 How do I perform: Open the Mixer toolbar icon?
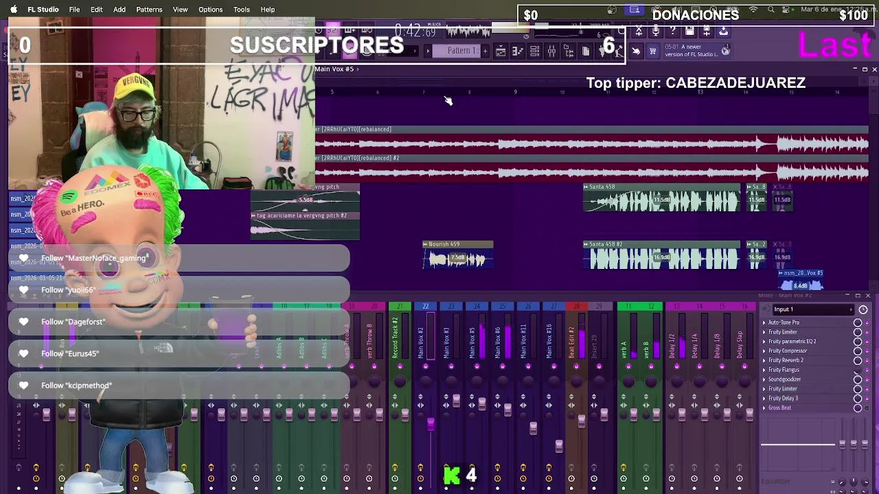pyautogui.click(x=551, y=51)
